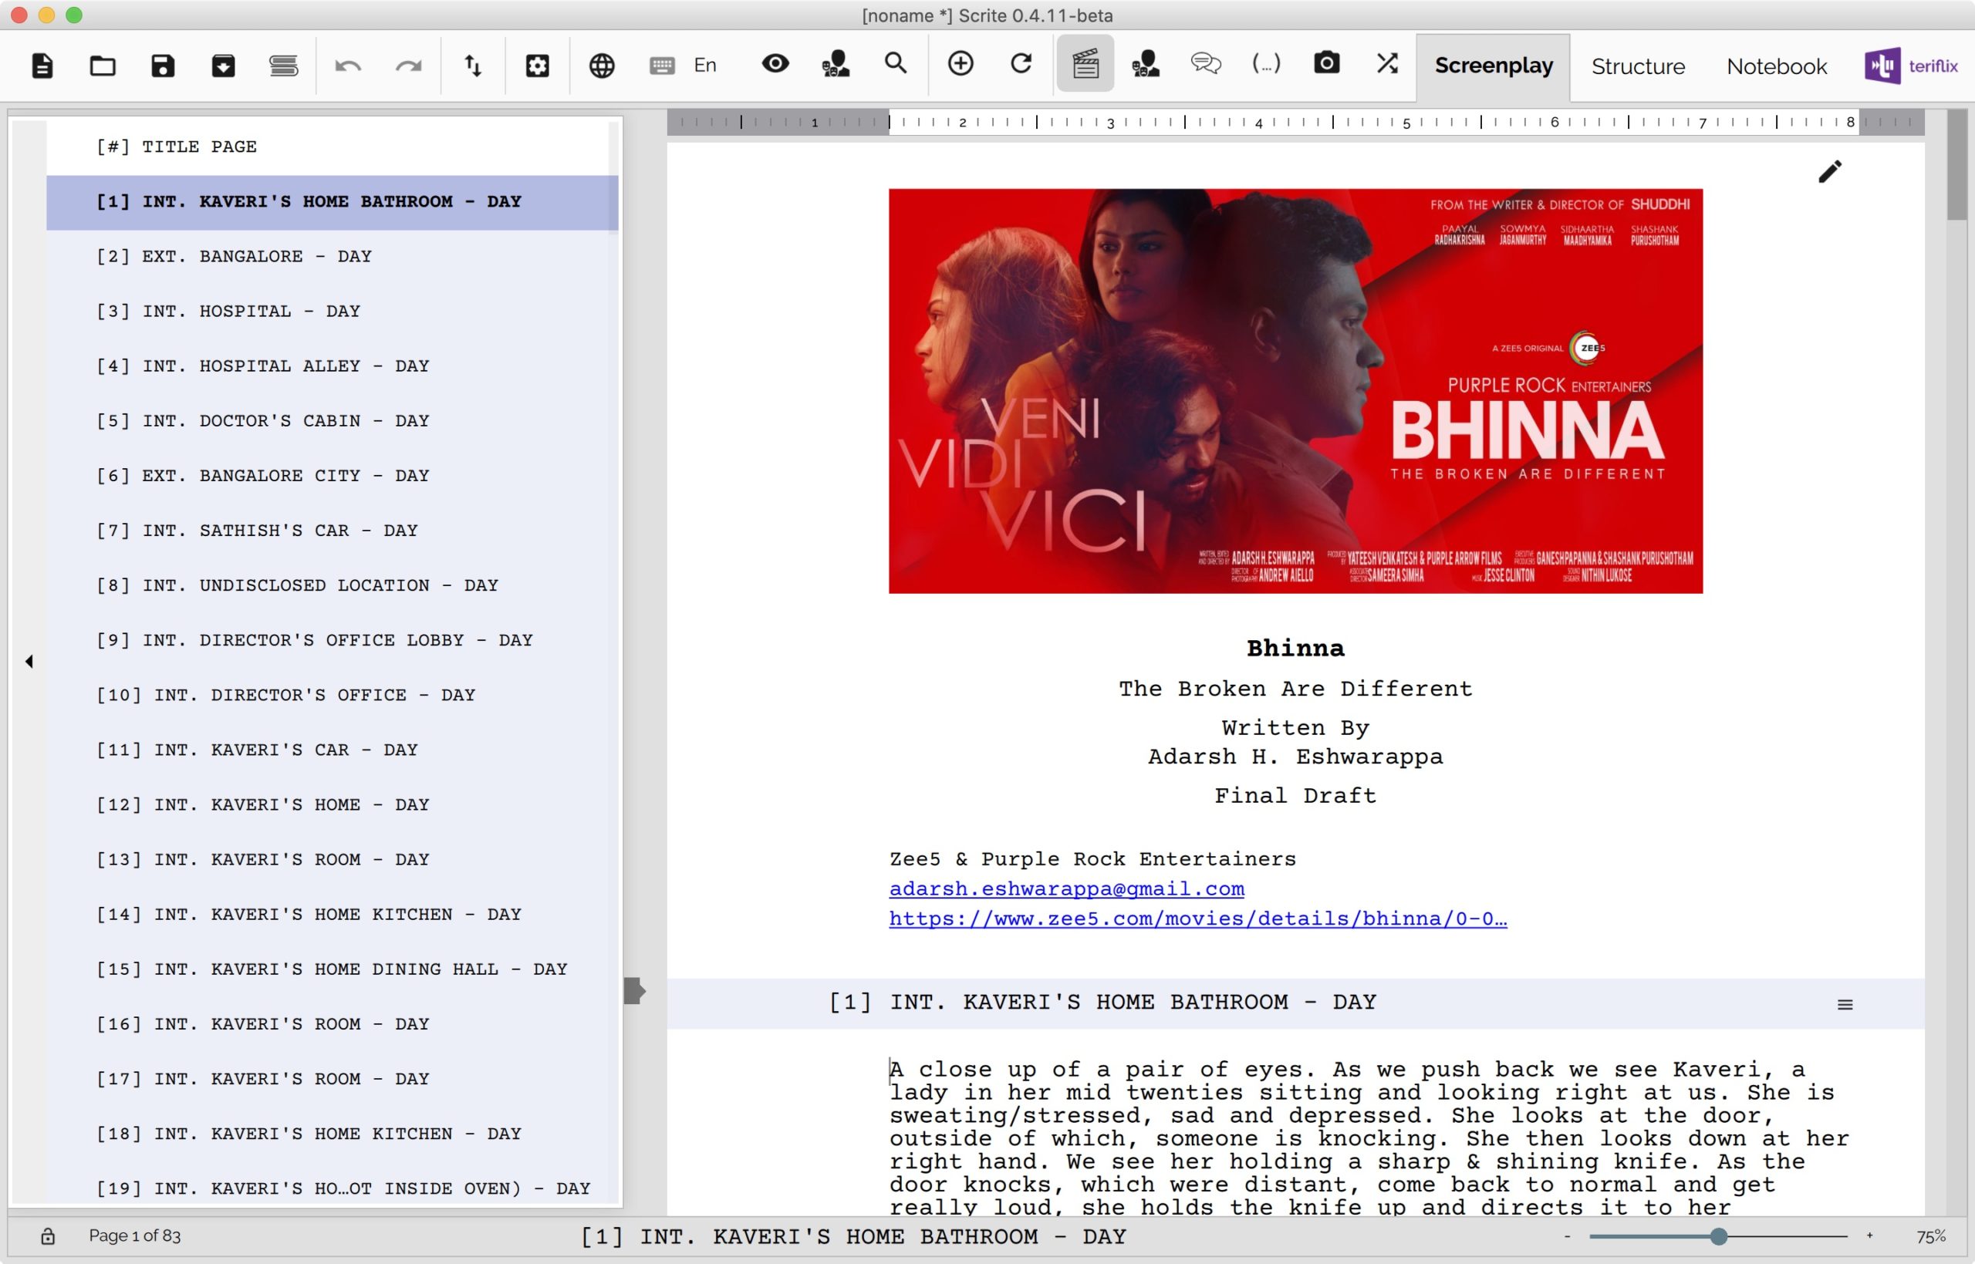1975x1264 pixels.
Task: Click the scene list panel arrow handle
Action: coord(634,991)
